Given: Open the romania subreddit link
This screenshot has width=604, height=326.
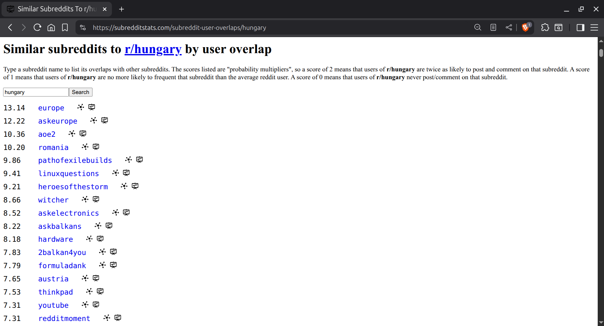Looking at the screenshot, I should 53,147.
